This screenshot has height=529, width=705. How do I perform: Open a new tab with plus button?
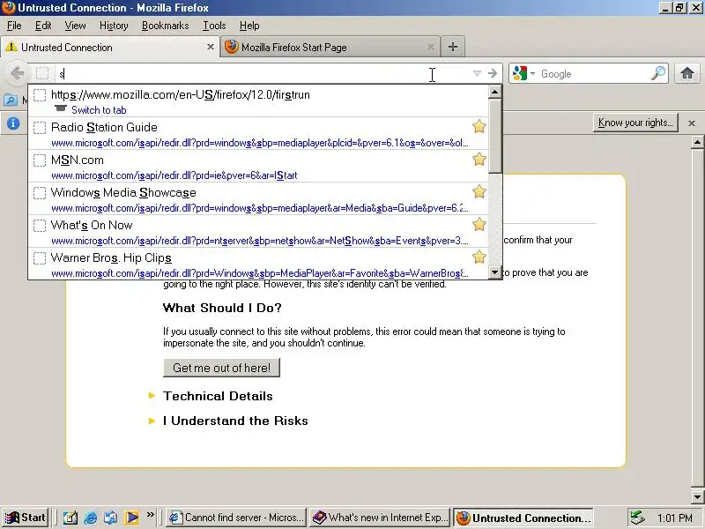[453, 47]
